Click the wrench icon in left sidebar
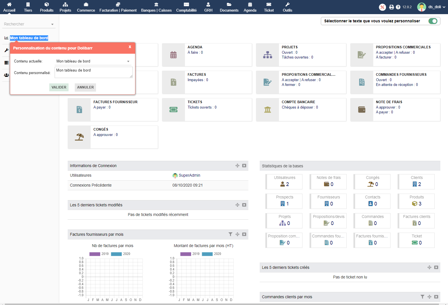Screen dimensions: 448x305 click(x=6, y=50)
